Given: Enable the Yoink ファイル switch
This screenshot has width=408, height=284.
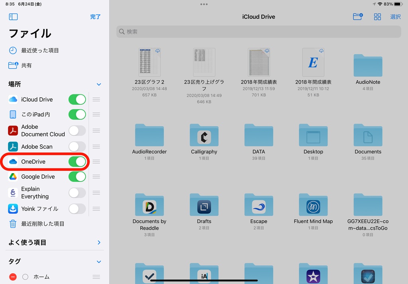Looking at the screenshot, I should (77, 209).
